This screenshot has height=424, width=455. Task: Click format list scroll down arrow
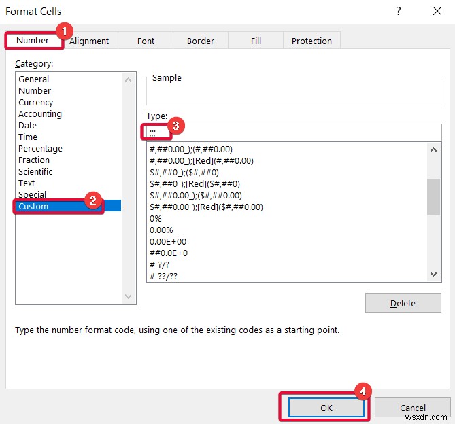click(433, 274)
